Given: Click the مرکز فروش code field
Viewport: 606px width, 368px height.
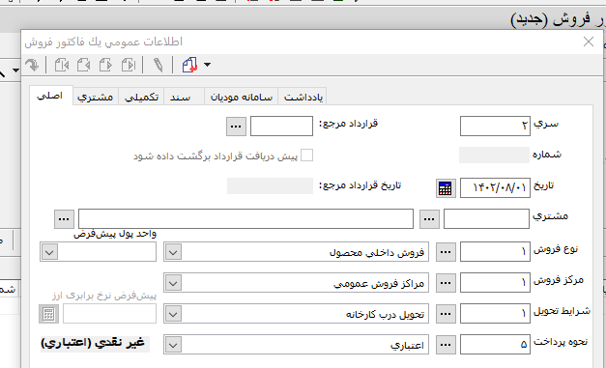Looking at the screenshot, I should pyautogui.click(x=495, y=283).
